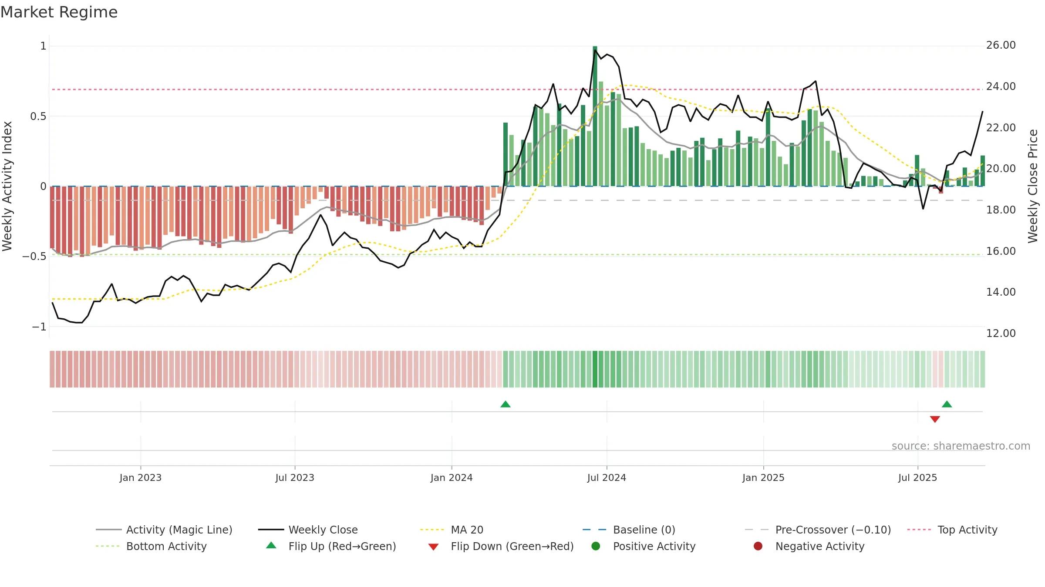Click the Market Regime chart title
This screenshot has width=1045, height=587.
point(59,12)
